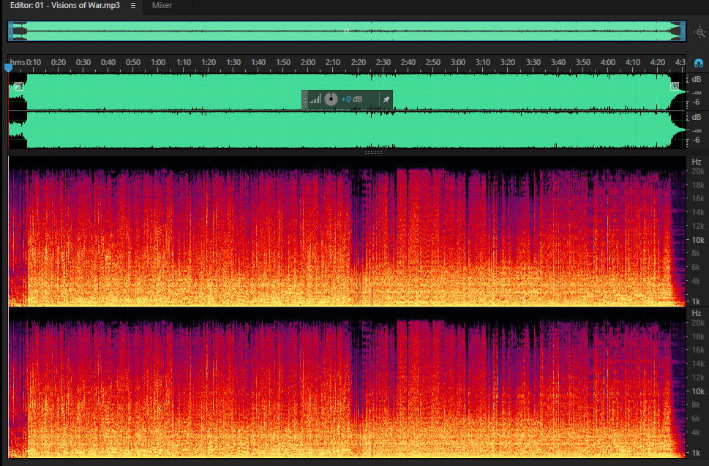Click the right handle of the overview navigator
709x466 pixels.
coord(683,31)
